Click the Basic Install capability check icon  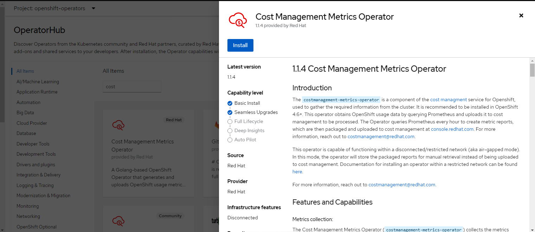pos(230,103)
